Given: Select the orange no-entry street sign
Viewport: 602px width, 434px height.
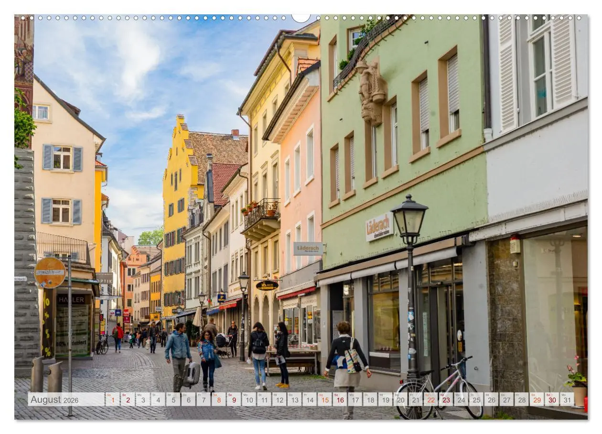Looking at the screenshot, I should tap(50, 273).
